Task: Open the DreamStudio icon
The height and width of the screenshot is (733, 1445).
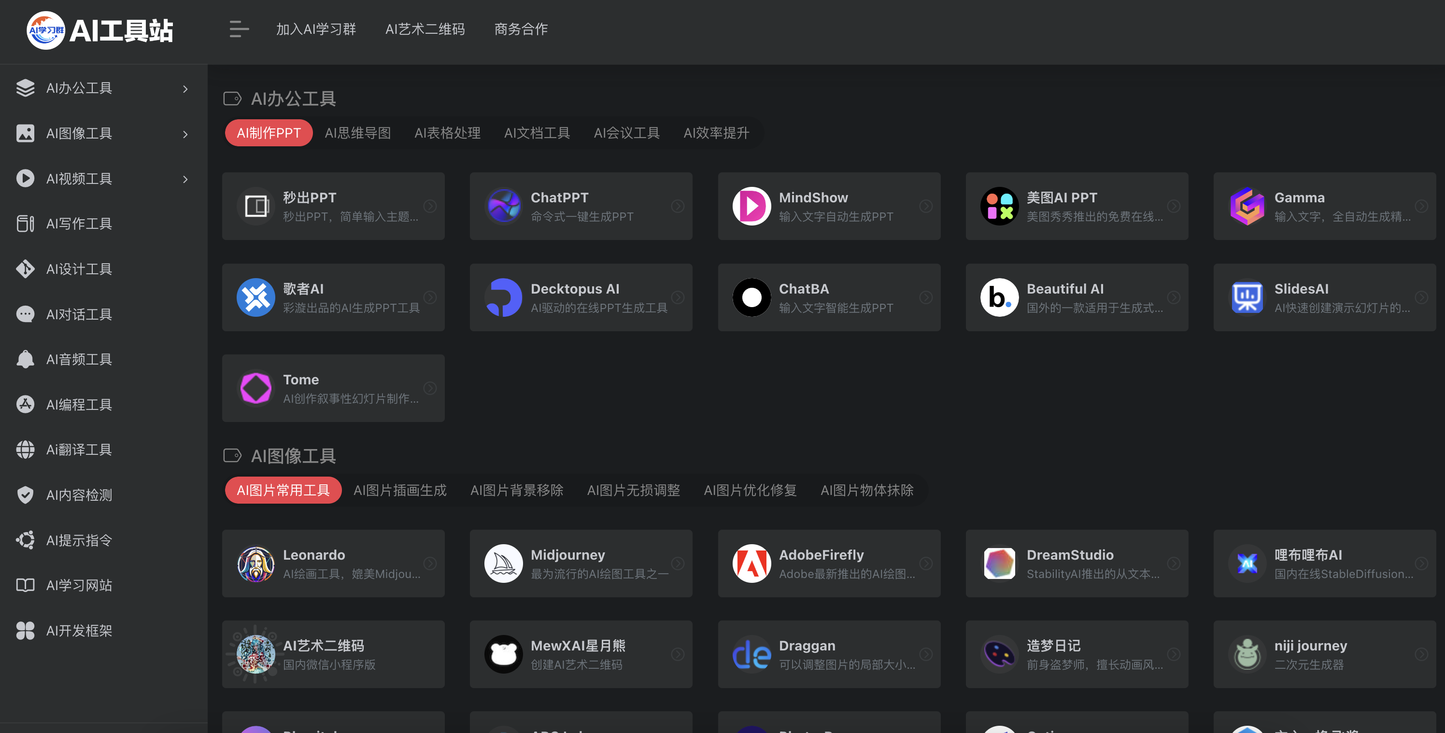Action: coord(1000,564)
